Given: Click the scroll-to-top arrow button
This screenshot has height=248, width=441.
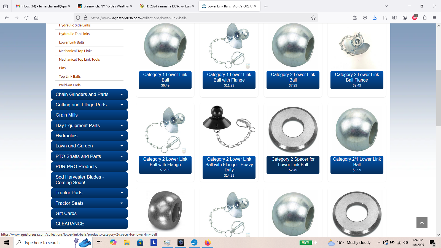Looking at the screenshot, I should coord(422,223).
